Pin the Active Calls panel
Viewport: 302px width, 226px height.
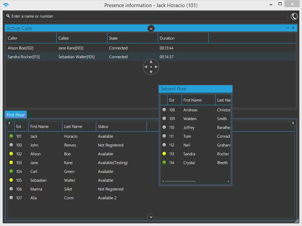(x=293, y=28)
